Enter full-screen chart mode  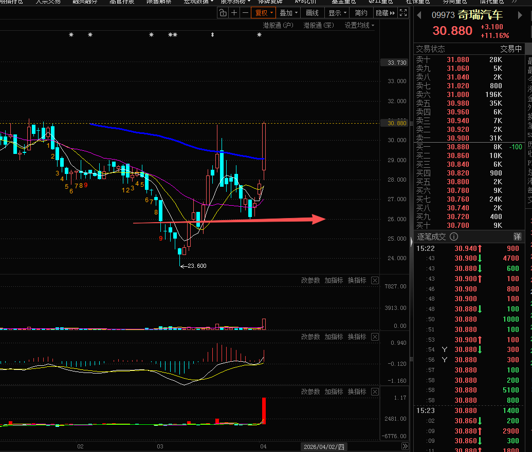[x=403, y=13]
